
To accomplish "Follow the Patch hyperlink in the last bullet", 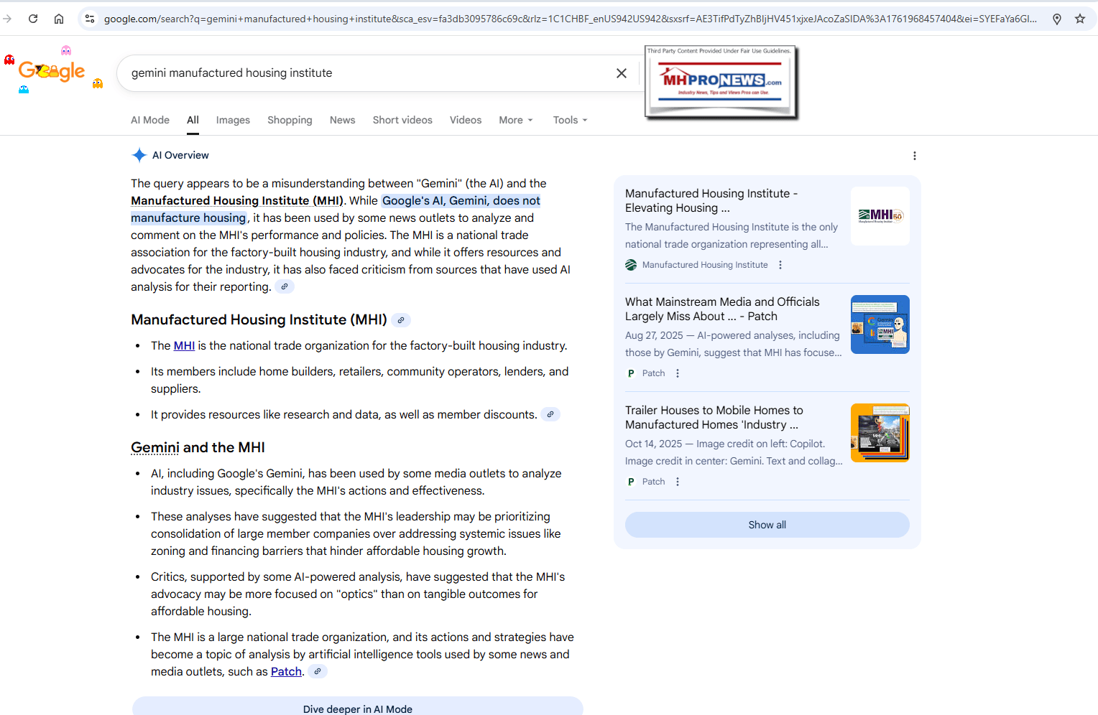I will [x=286, y=672].
